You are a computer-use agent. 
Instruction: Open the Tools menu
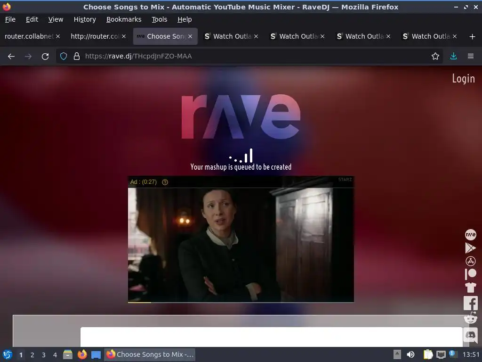coord(159,19)
